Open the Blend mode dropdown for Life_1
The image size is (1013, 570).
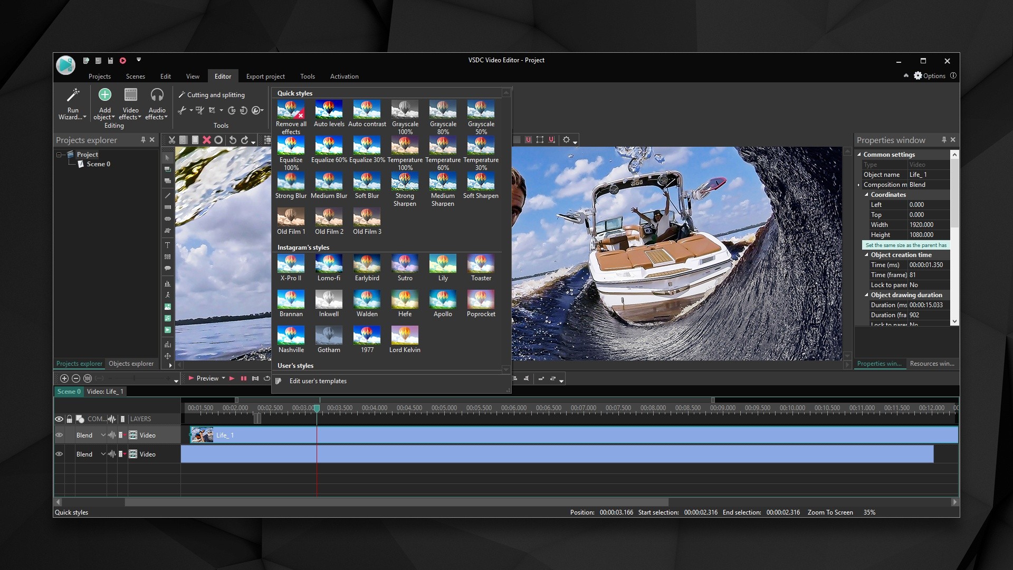(x=103, y=435)
